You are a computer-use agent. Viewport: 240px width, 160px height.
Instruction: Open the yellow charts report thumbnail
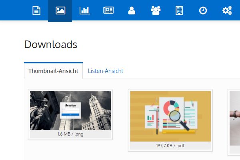tap(170, 116)
